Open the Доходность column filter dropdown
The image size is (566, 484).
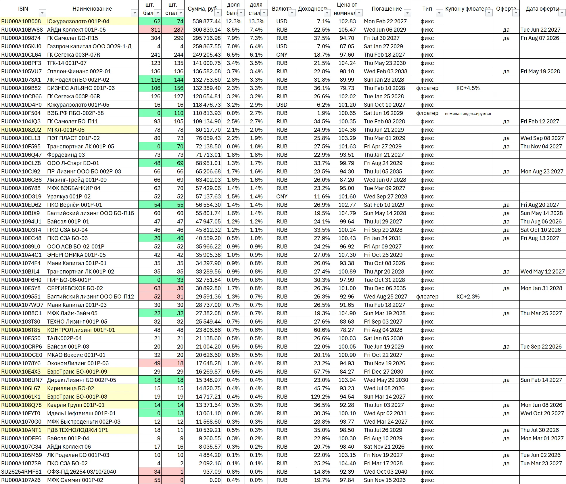point(327,13)
